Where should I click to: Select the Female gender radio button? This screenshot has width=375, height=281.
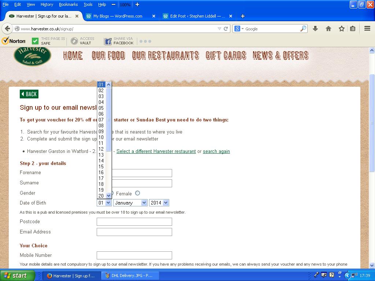137,193
